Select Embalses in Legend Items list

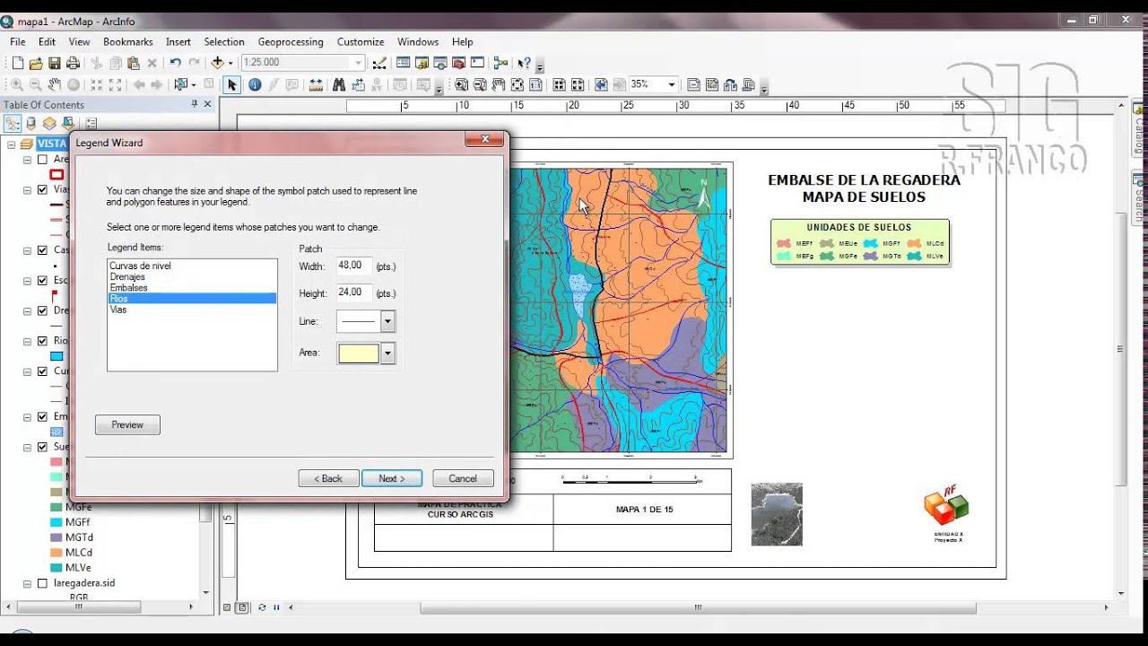pyautogui.click(x=128, y=287)
